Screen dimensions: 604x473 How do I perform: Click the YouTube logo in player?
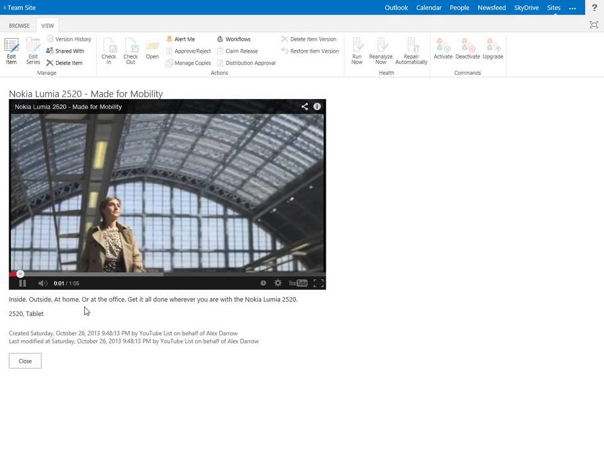pos(298,283)
